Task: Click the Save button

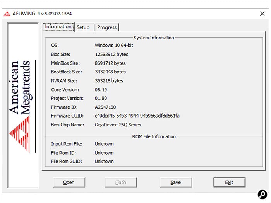Action: 176,182
